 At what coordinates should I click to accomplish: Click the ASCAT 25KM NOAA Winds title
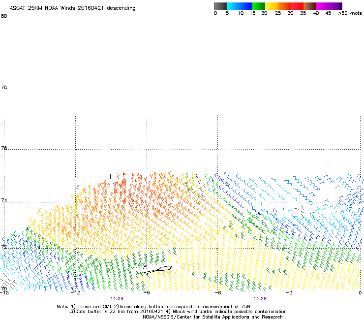click(x=72, y=8)
